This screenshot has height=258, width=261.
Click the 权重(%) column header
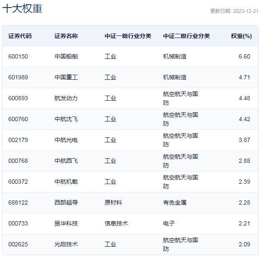(x=241, y=36)
